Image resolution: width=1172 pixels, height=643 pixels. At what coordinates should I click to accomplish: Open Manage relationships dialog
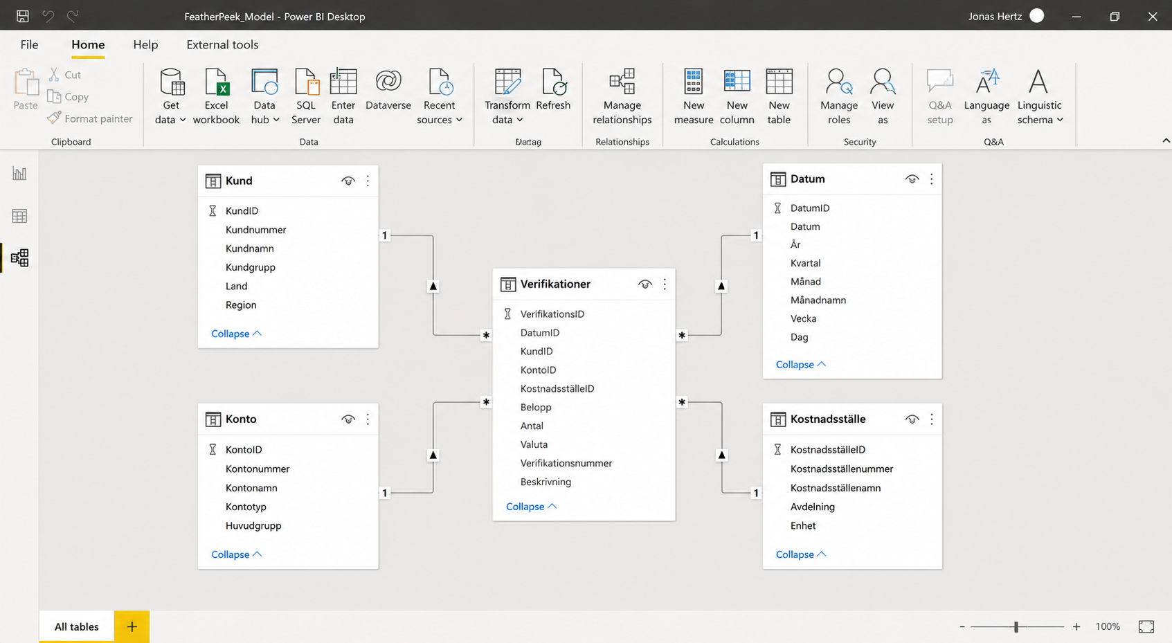coord(622,96)
